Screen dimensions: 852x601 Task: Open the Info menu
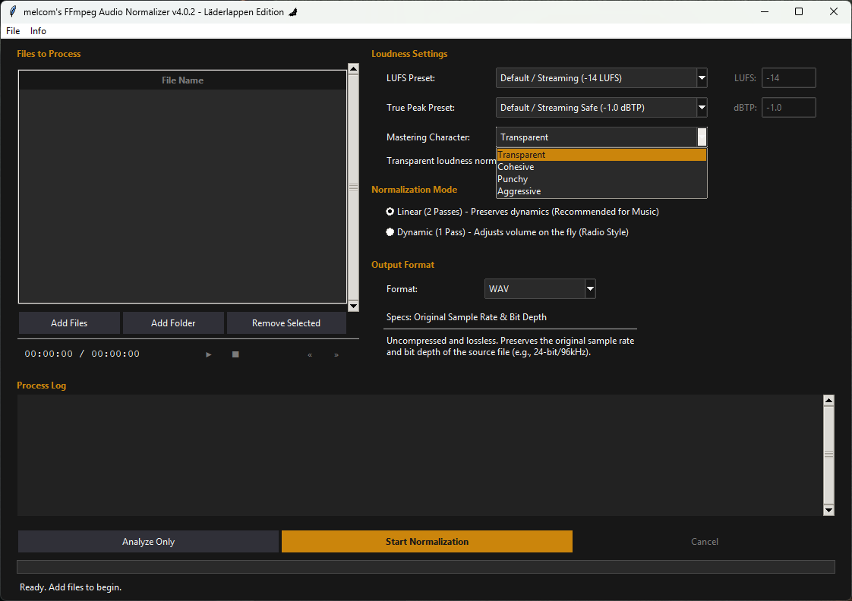(38, 31)
